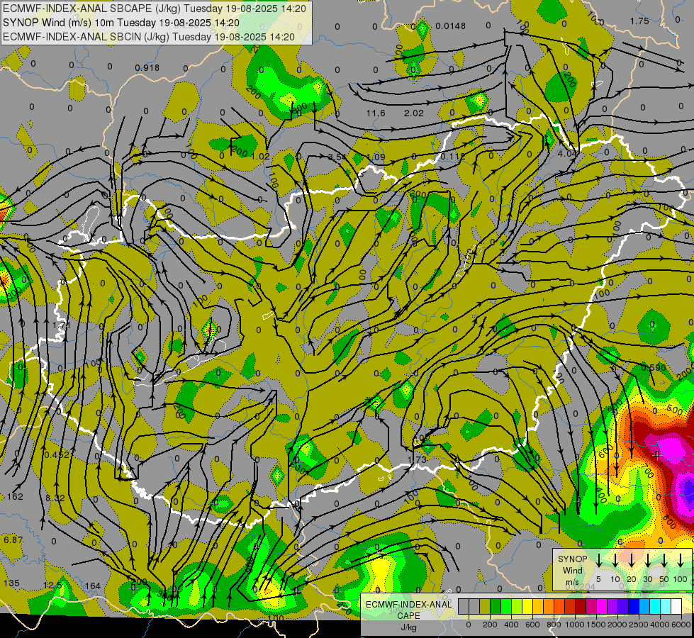Pick the pale cyan swatch right of 4000
Viewport: 694px width, 638px height.
coord(666,607)
